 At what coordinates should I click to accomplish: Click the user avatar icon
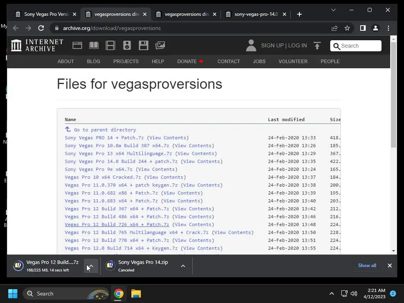coord(251,45)
